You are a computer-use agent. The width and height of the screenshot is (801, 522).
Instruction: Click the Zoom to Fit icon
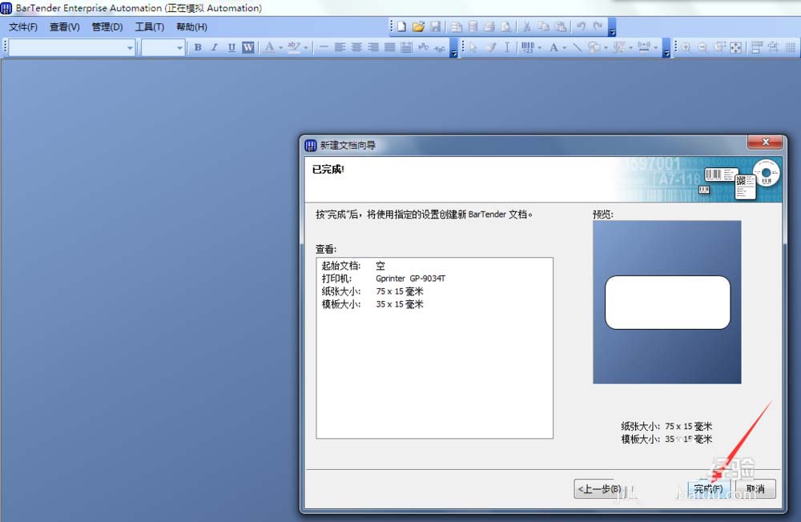click(x=736, y=47)
